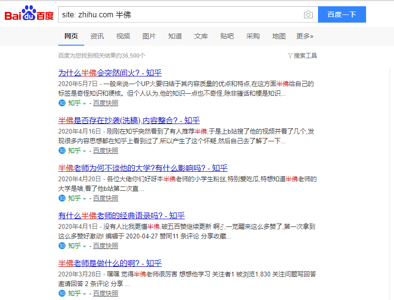This screenshot has width=394, height=300.
Task: Open result '半佛老师为何不谈他的大学?'
Action: [x=143, y=168]
